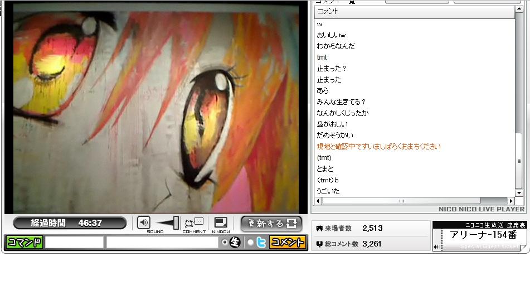Click the orange コメント submit button
Image resolution: width=530 pixels, height=290 pixels.
[x=288, y=242]
